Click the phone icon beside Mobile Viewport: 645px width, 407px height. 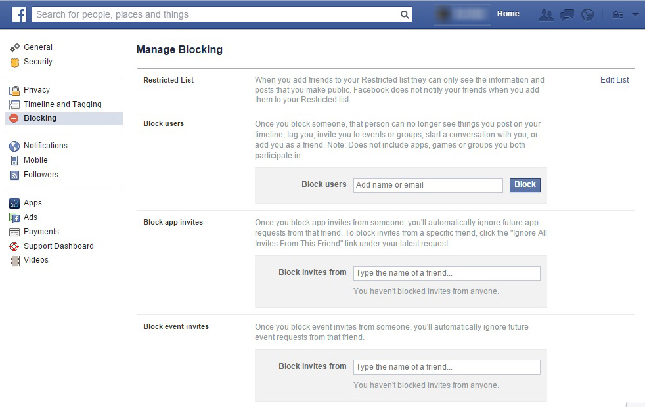(15, 160)
